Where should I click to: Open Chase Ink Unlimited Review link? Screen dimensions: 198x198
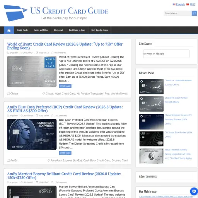[x=178, y=82]
